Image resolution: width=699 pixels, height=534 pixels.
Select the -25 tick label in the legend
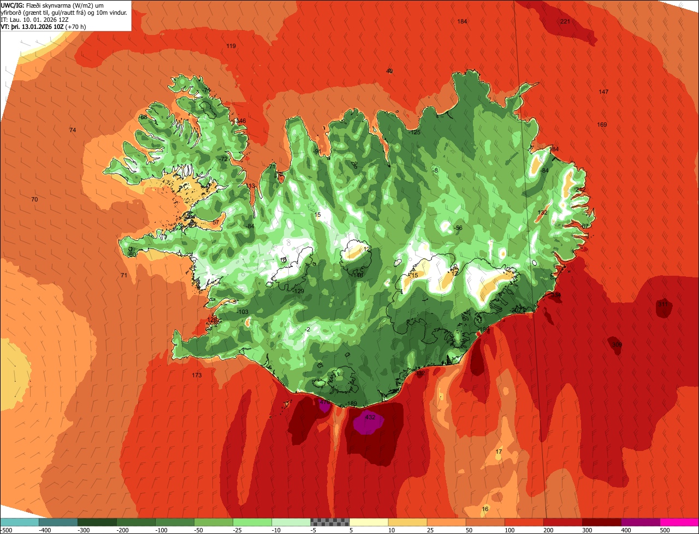237,530
